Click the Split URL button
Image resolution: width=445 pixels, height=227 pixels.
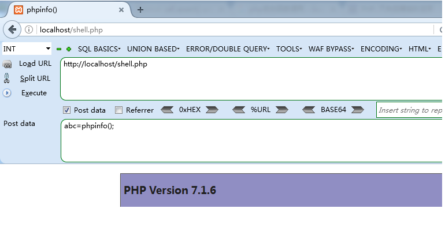tap(35, 79)
